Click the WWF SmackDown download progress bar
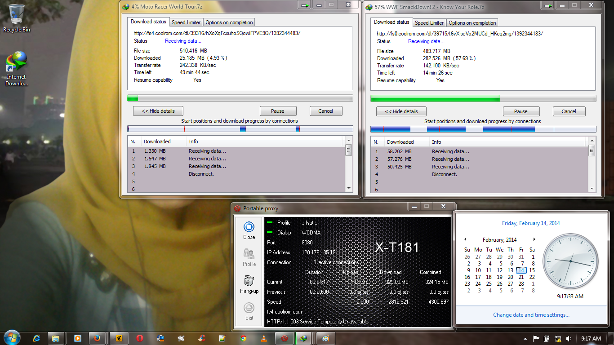The width and height of the screenshot is (614, 345). coord(483,99)
